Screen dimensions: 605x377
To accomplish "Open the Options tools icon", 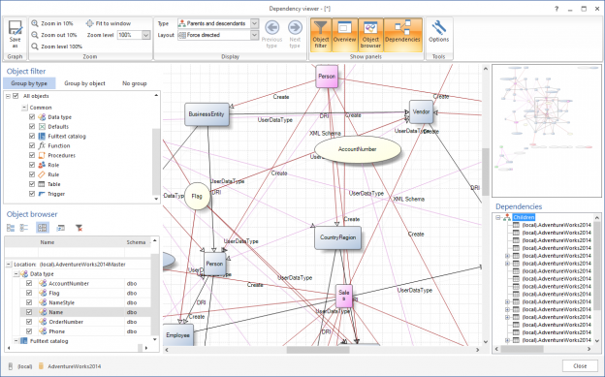I will pyautogui.click(x=438, y=32).
